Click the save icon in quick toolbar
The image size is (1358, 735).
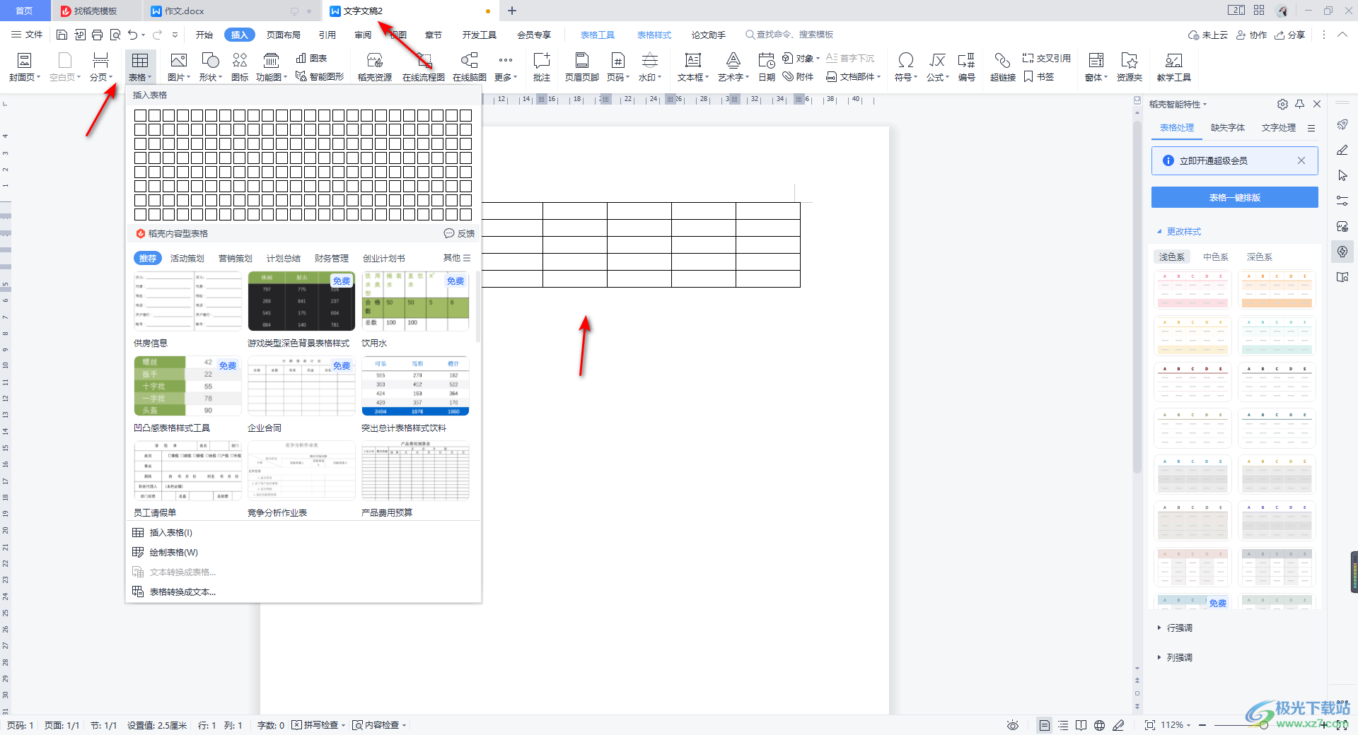[x=62, y=35]
